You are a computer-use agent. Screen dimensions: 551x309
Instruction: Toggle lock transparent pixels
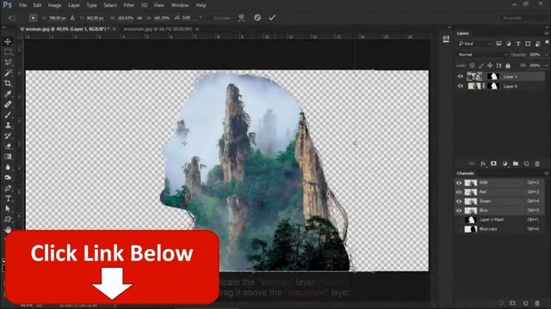point(473,65)
